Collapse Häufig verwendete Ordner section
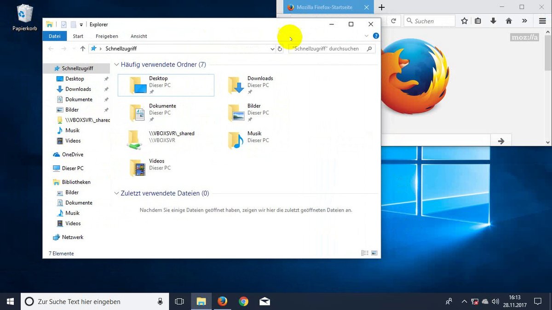552x310 pixels. coord(116,64)
